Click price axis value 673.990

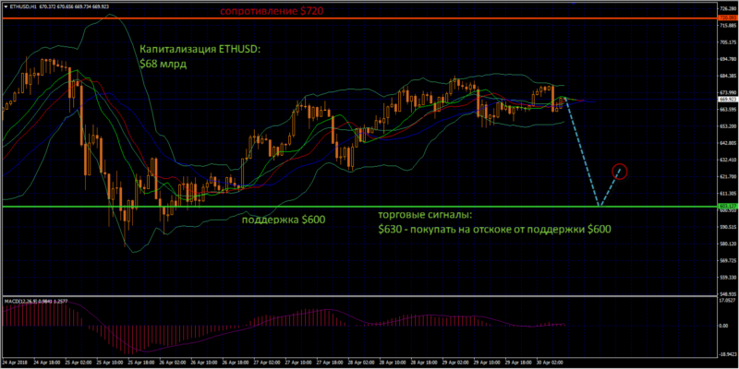click(x=728, y=93)
